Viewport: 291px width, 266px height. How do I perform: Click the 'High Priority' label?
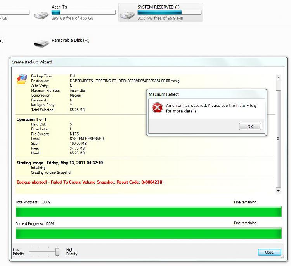pyautogui.click(x=72, y=252)
